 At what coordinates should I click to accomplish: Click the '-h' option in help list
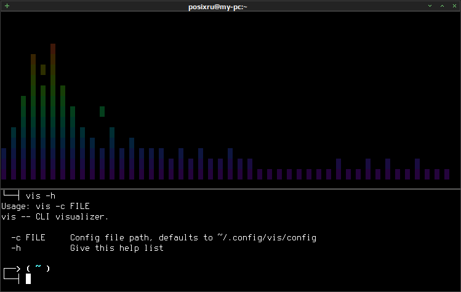(16, 248)
